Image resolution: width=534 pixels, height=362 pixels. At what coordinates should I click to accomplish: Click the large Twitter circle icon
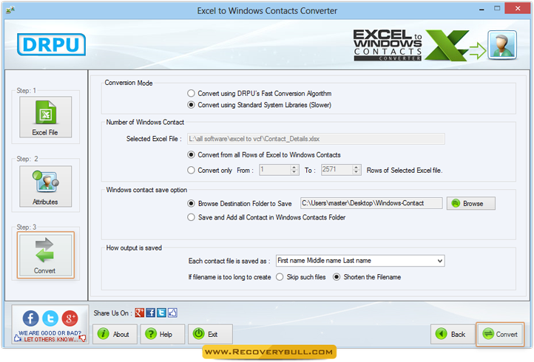pos(50,318)
